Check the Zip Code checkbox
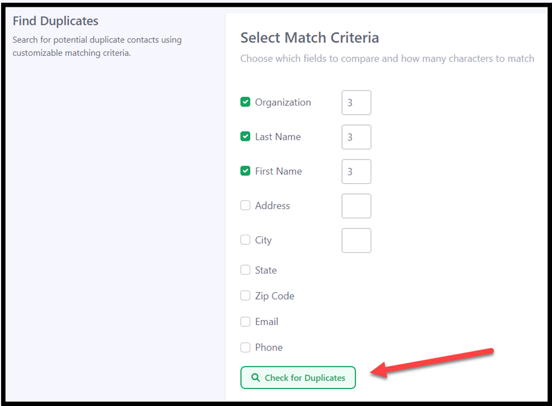 click(x=245, y=296)
